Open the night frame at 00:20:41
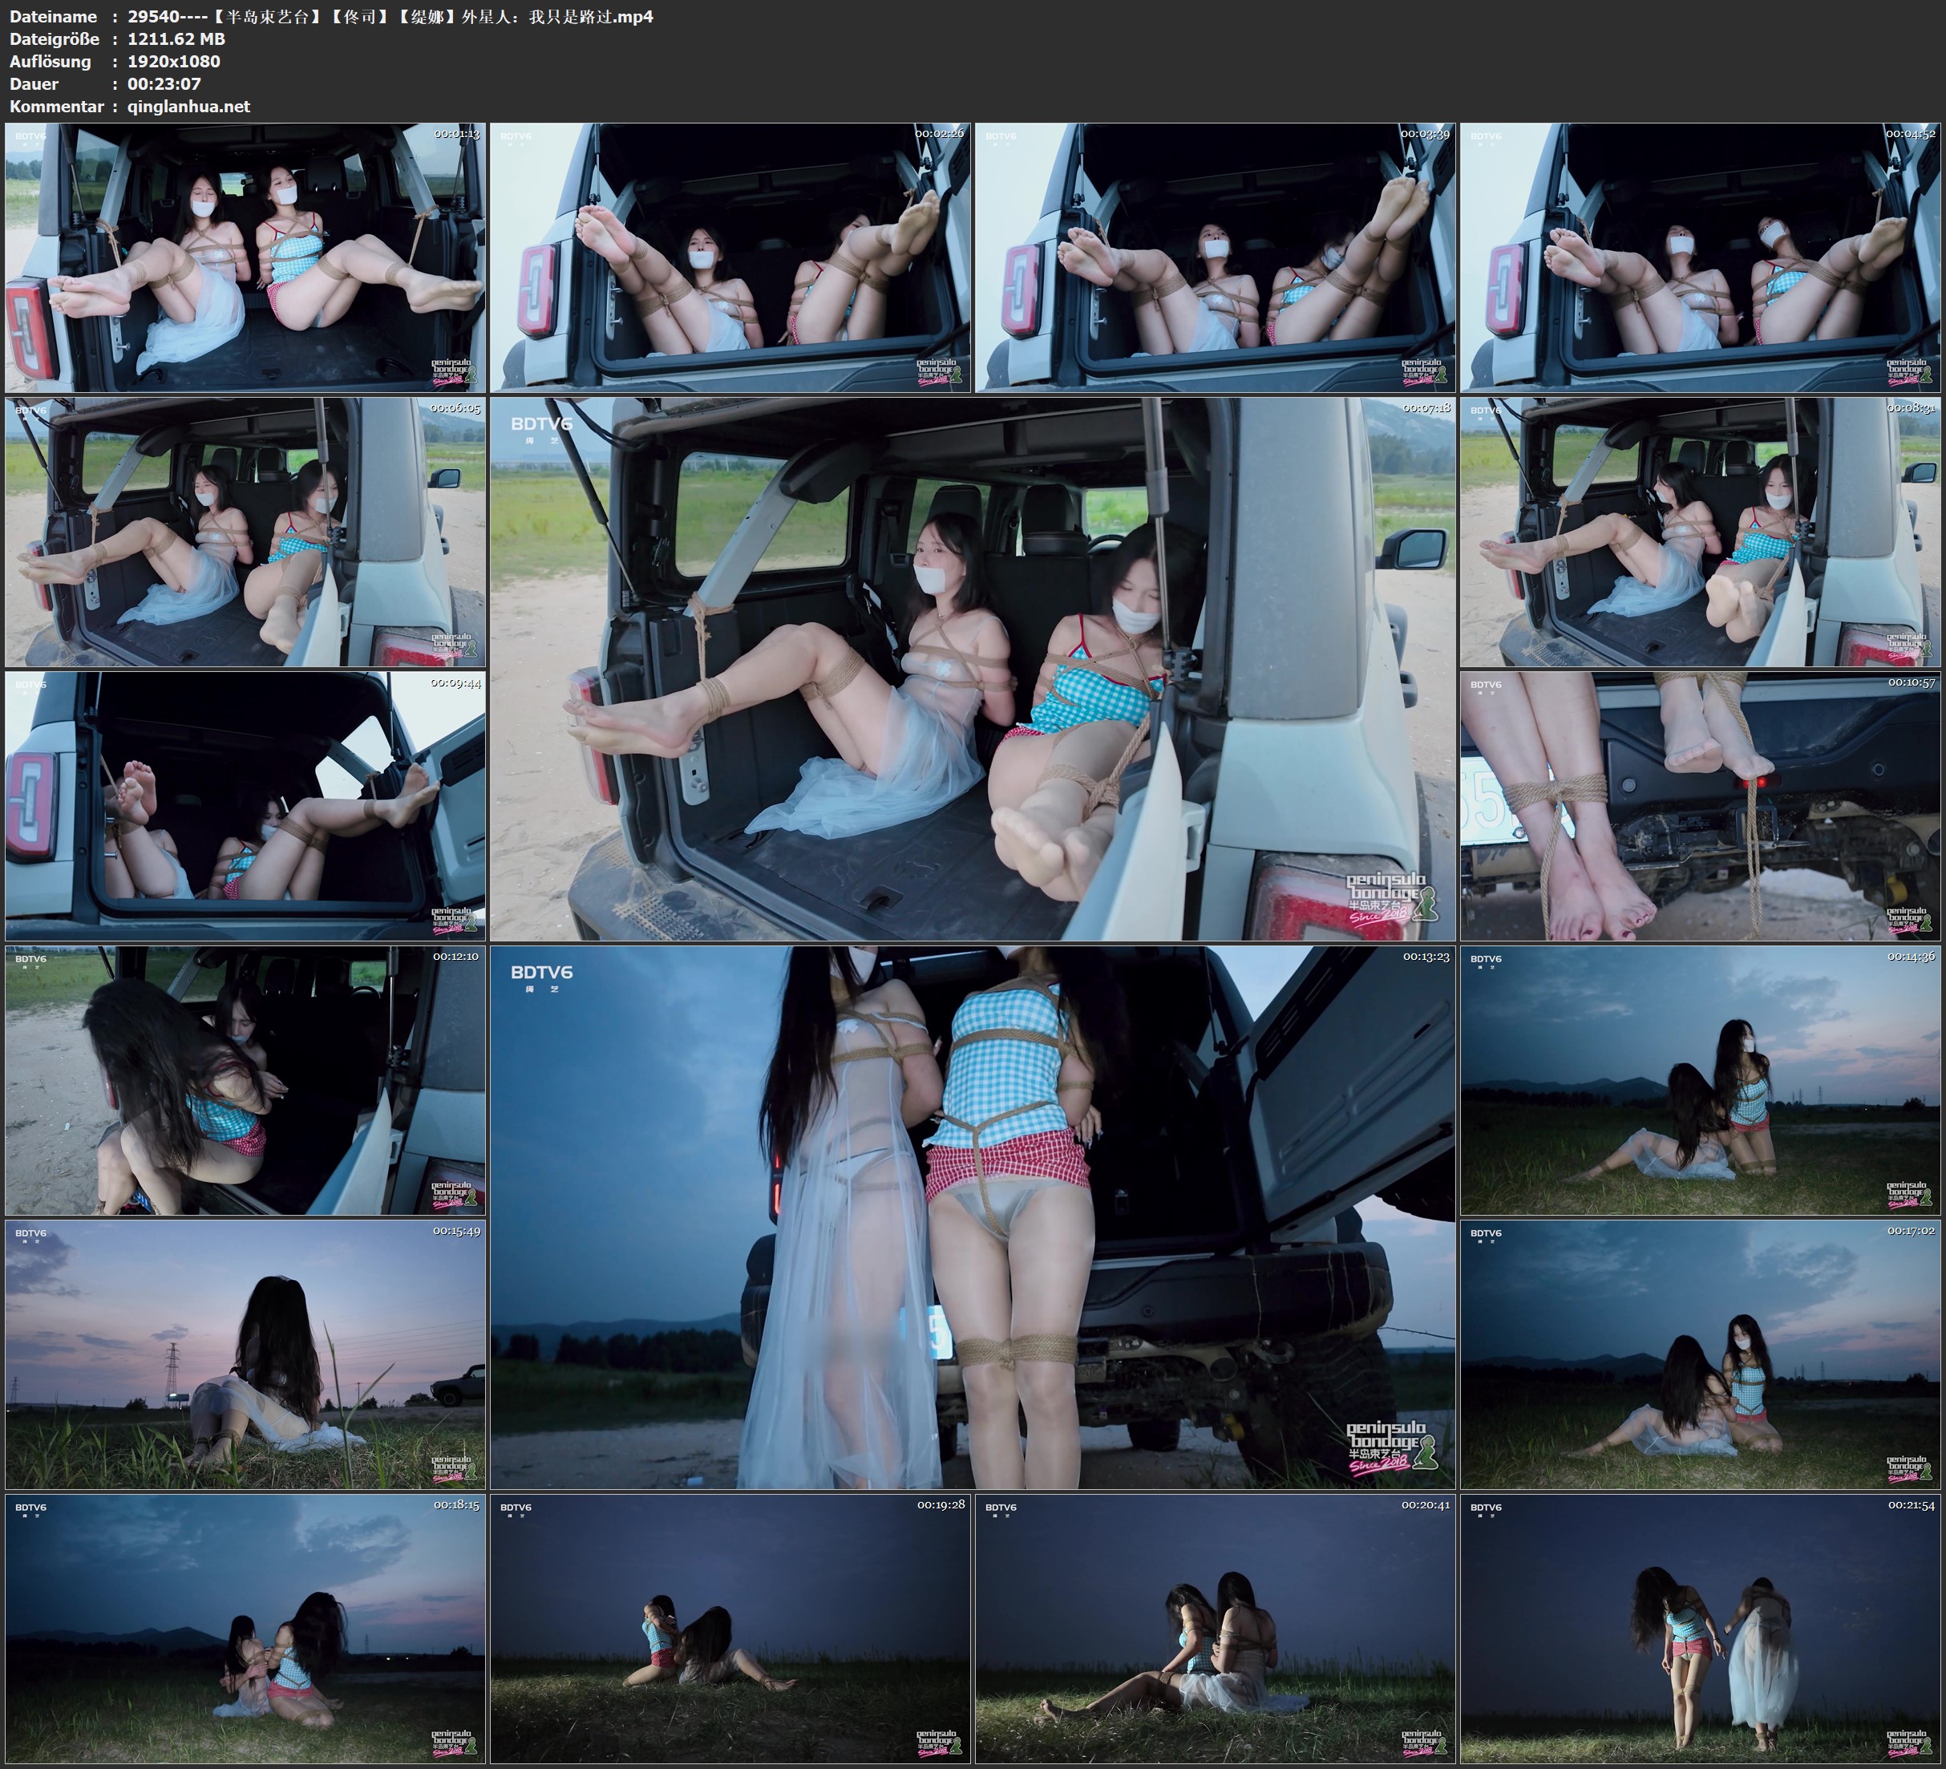Image resolution: width=1946 pixels, height=1769 pixels. [x=1216, y=1628]
